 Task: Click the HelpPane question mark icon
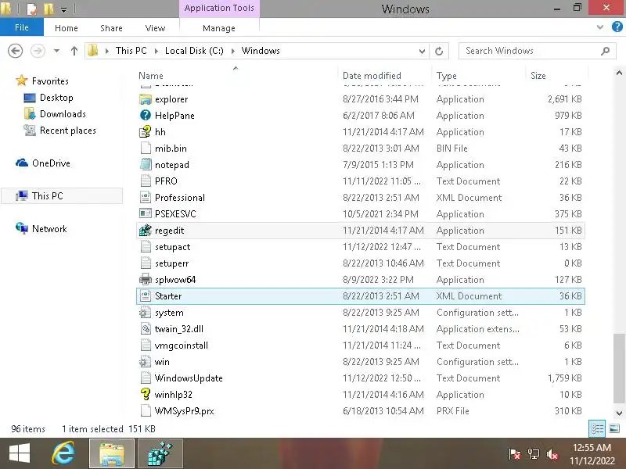pos(146,115)
